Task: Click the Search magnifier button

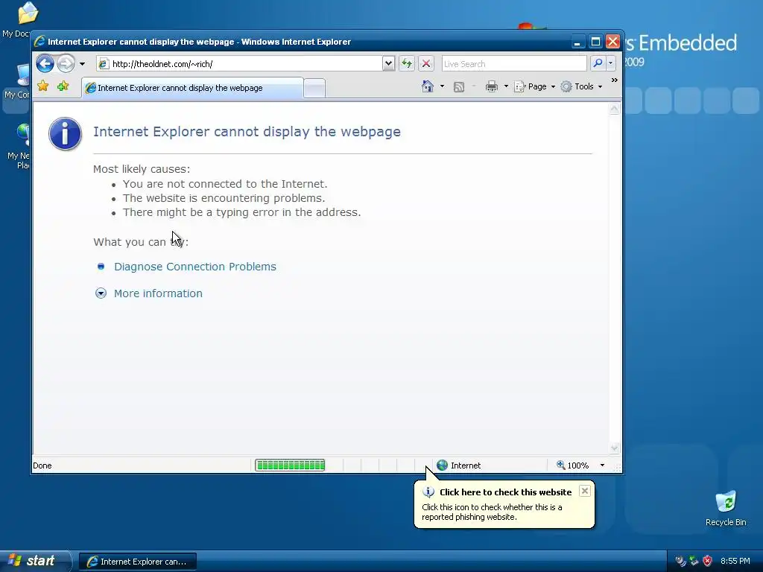Action: (598, 64)
